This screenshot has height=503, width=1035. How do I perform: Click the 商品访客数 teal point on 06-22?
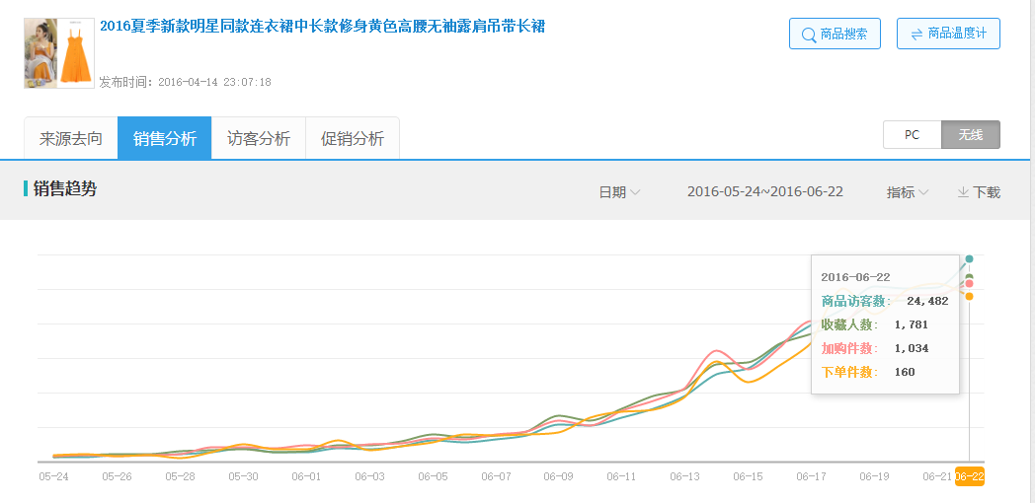click(x=969, y=259)
